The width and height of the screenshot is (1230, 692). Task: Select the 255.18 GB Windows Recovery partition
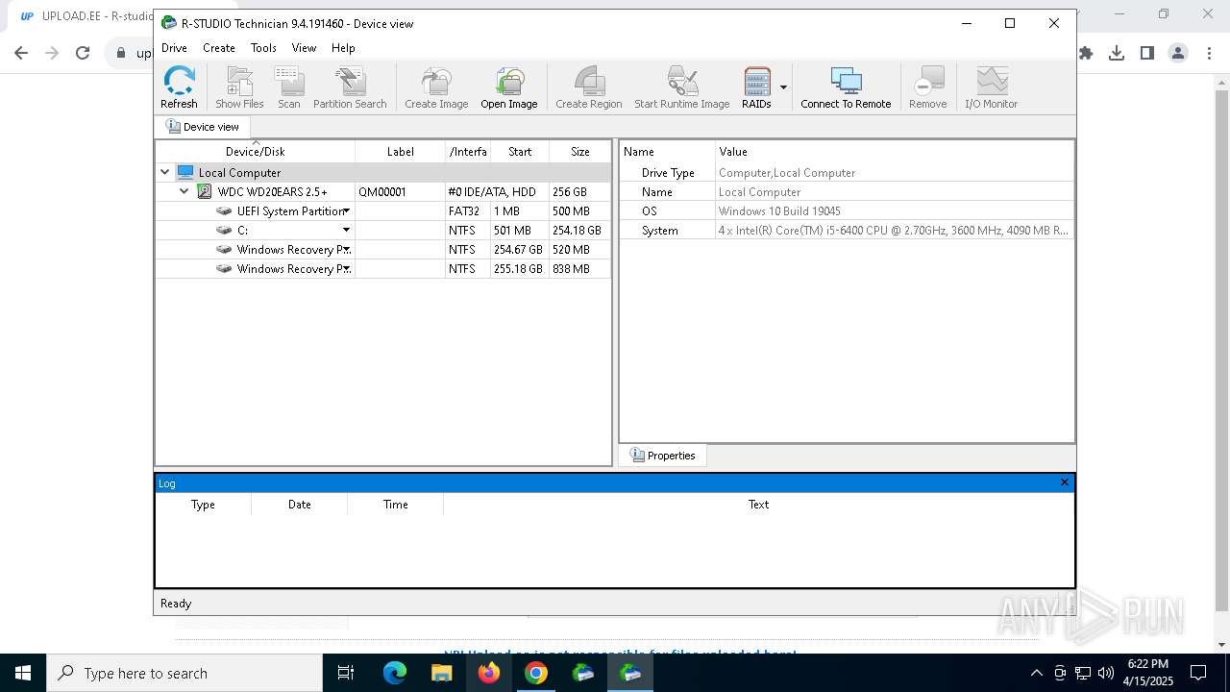click(382, 269)
